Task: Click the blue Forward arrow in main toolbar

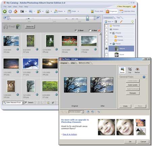Action: (x=10, y=11)
